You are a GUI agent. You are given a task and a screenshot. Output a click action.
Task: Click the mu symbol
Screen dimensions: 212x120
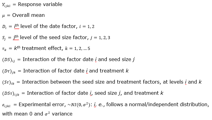3,16
